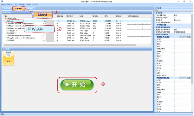Image resolution: width=194 pixels, height=116 pixels.
Task: Delete the packet analysis filter with the red X
Action: coord(185,37)
